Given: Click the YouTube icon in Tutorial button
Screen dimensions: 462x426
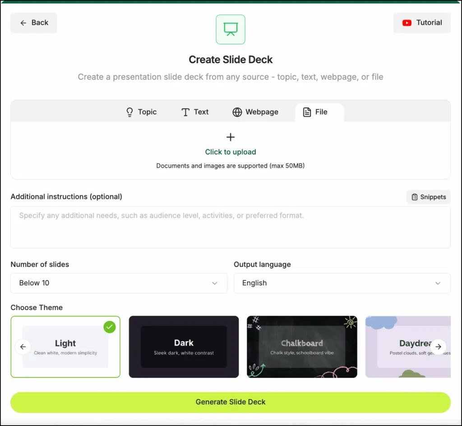Looking at the screenshot, I should click(407, 23).
